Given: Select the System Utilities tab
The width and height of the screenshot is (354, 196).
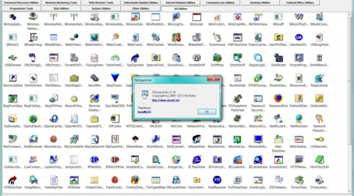Looking at the screenshot, I should 101,9.
